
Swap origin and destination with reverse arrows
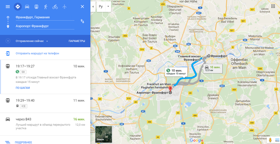coord(82,21)
